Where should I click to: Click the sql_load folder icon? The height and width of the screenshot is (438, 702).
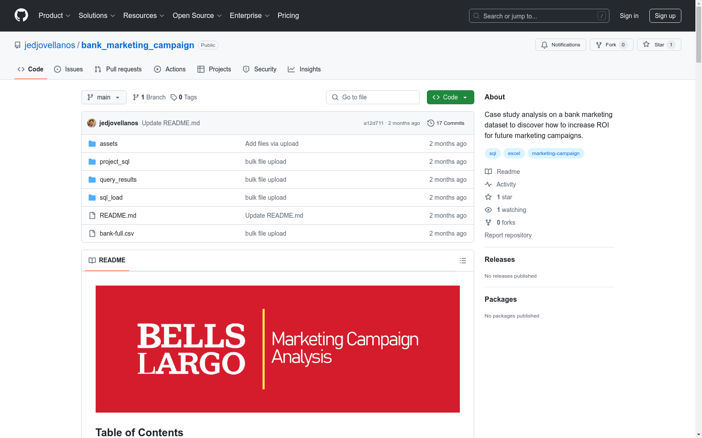pyautogui.click(x=92, y=198)
